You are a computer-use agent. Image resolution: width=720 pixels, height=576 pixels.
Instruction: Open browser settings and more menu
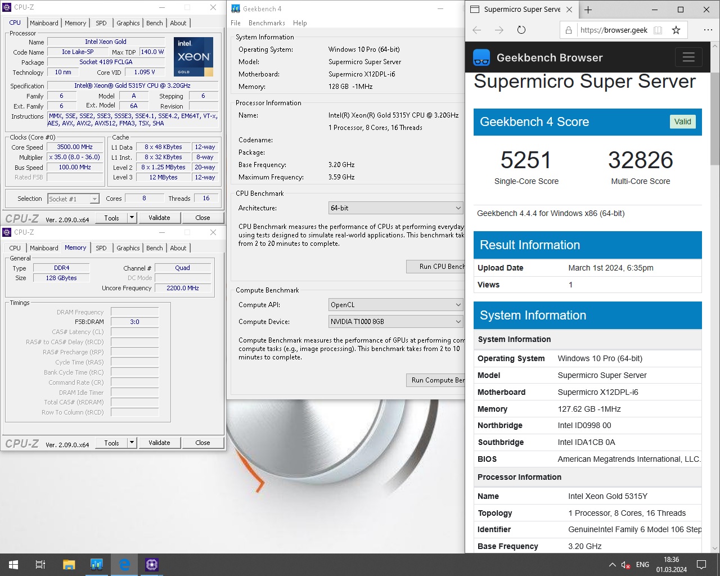pos(708,30)
